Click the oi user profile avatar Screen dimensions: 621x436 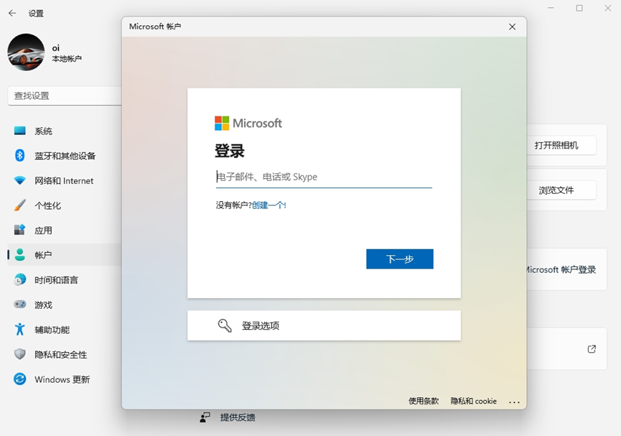coord(26,52)
